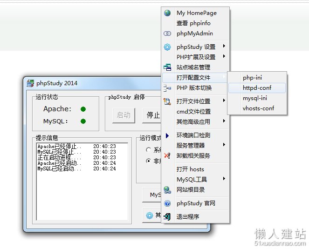Image resolution: width=309 pixels, height=249 pixels.
Task: Choose httpd-conf in the config submenu
Action: pyautogui.click(x=257, y=88)
